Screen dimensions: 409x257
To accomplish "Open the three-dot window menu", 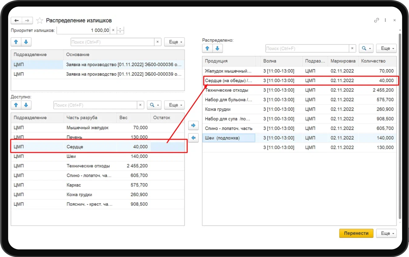I will click(385, 20).
